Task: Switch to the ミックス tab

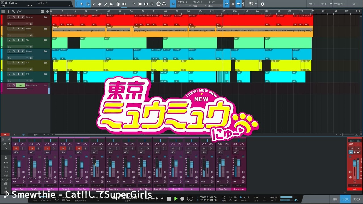Action: [345, 199]
